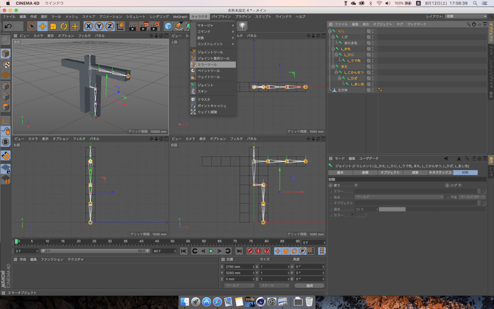494x309 pixels.
Task: Click the search icon in object manager
Action: [468, 24]
